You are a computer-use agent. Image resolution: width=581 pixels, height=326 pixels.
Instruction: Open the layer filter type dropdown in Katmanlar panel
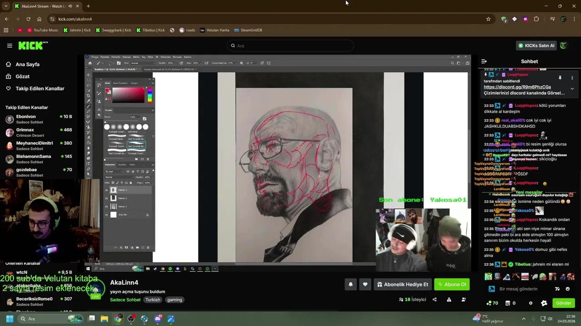click(x=114, y=172)
